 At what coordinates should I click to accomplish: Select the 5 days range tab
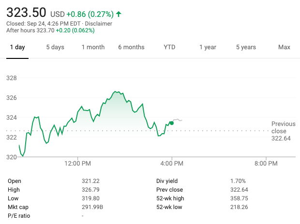coord(55,47)
